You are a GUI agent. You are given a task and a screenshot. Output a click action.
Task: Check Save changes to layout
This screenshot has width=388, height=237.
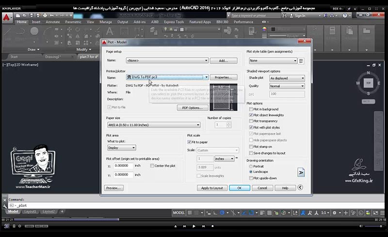coord(251,153)
